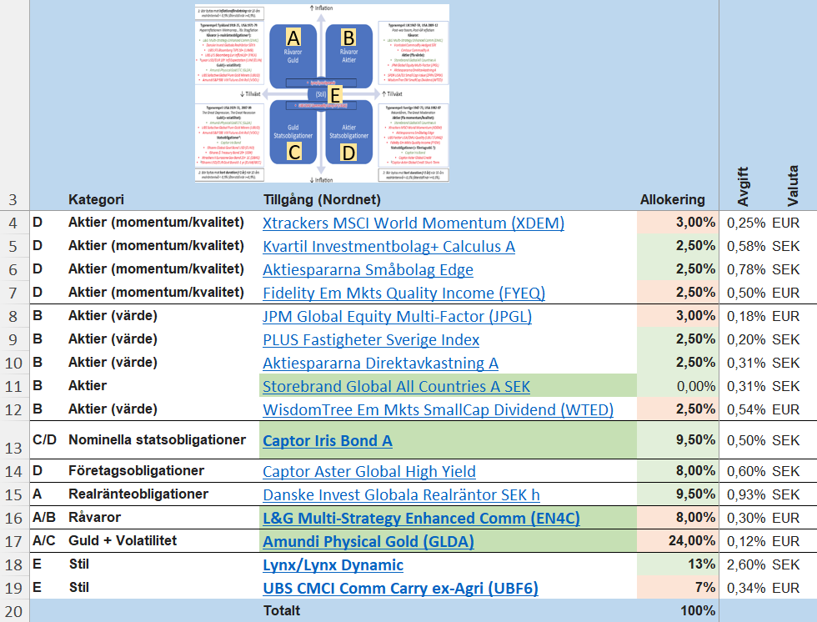This screenshot has height=622, width=817.
Task: Open the Captor Iris Bond A link
Action: (x=327, y=441)
